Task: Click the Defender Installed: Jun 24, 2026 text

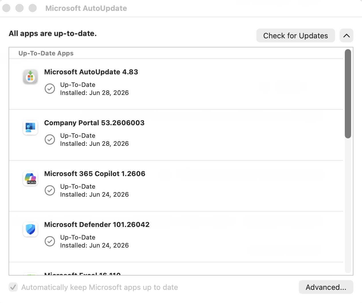Action: click(95, 245)
